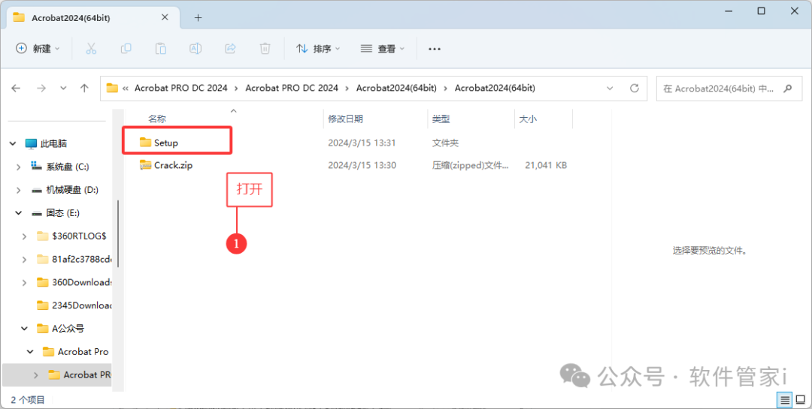Sort by 类型 column header
812x409 pixels.
point(441,119)
